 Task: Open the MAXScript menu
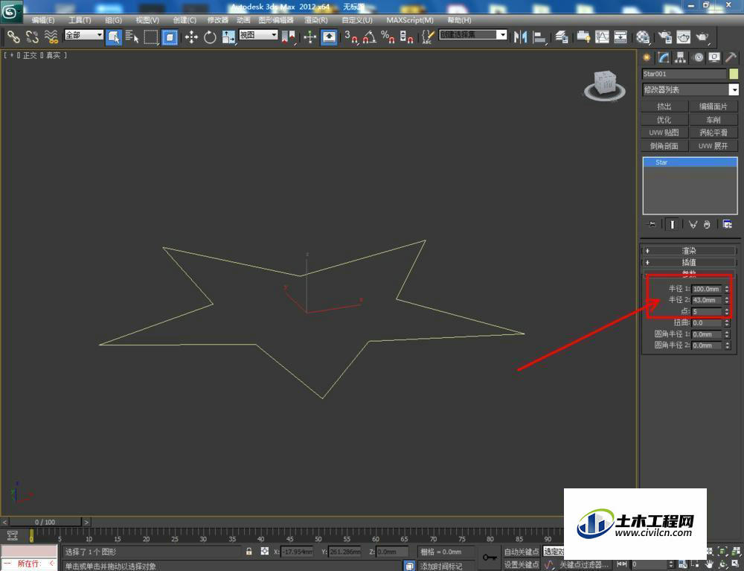[410, 20]
